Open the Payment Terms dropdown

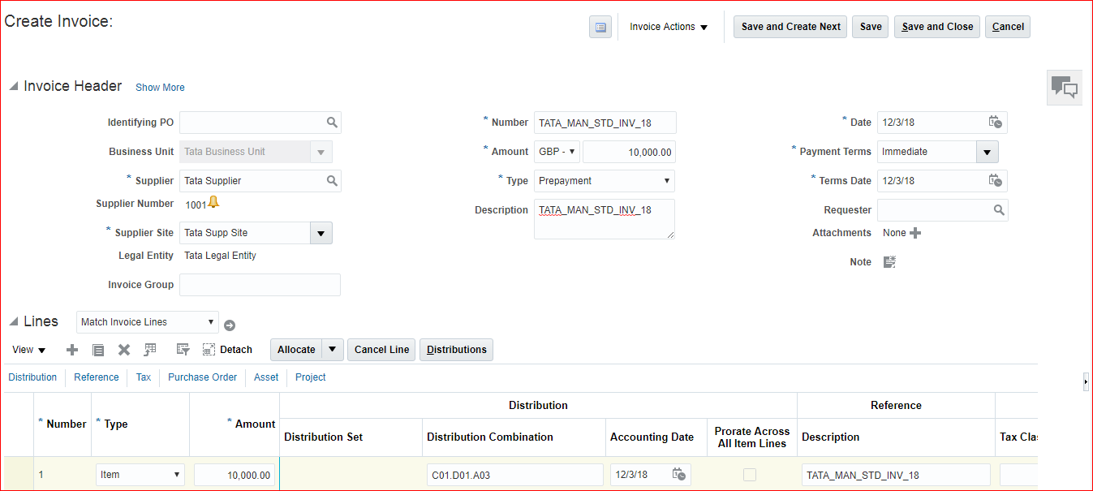pyautogui.click(x=987, y=152)
